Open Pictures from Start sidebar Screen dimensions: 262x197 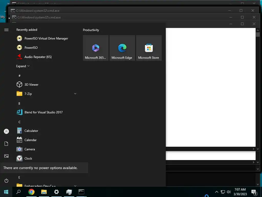[6, 156]
